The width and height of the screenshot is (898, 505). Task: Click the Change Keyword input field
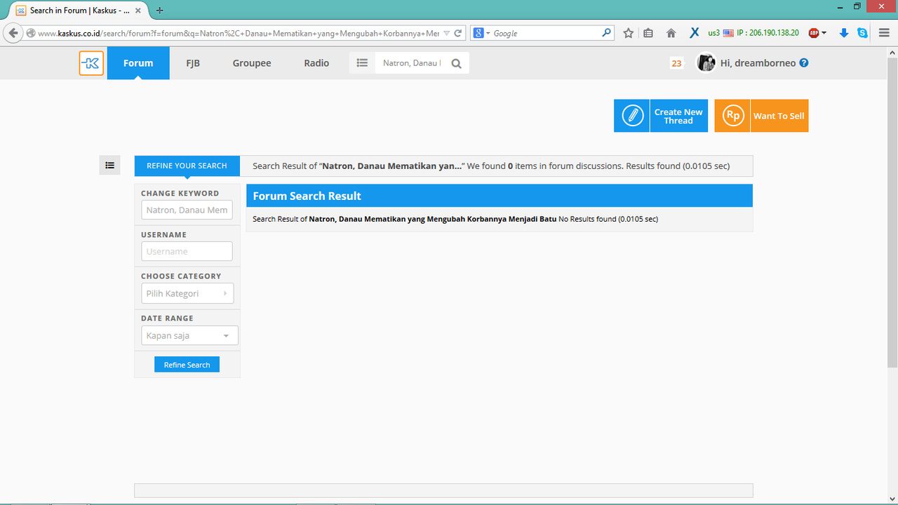pos(187,210)
